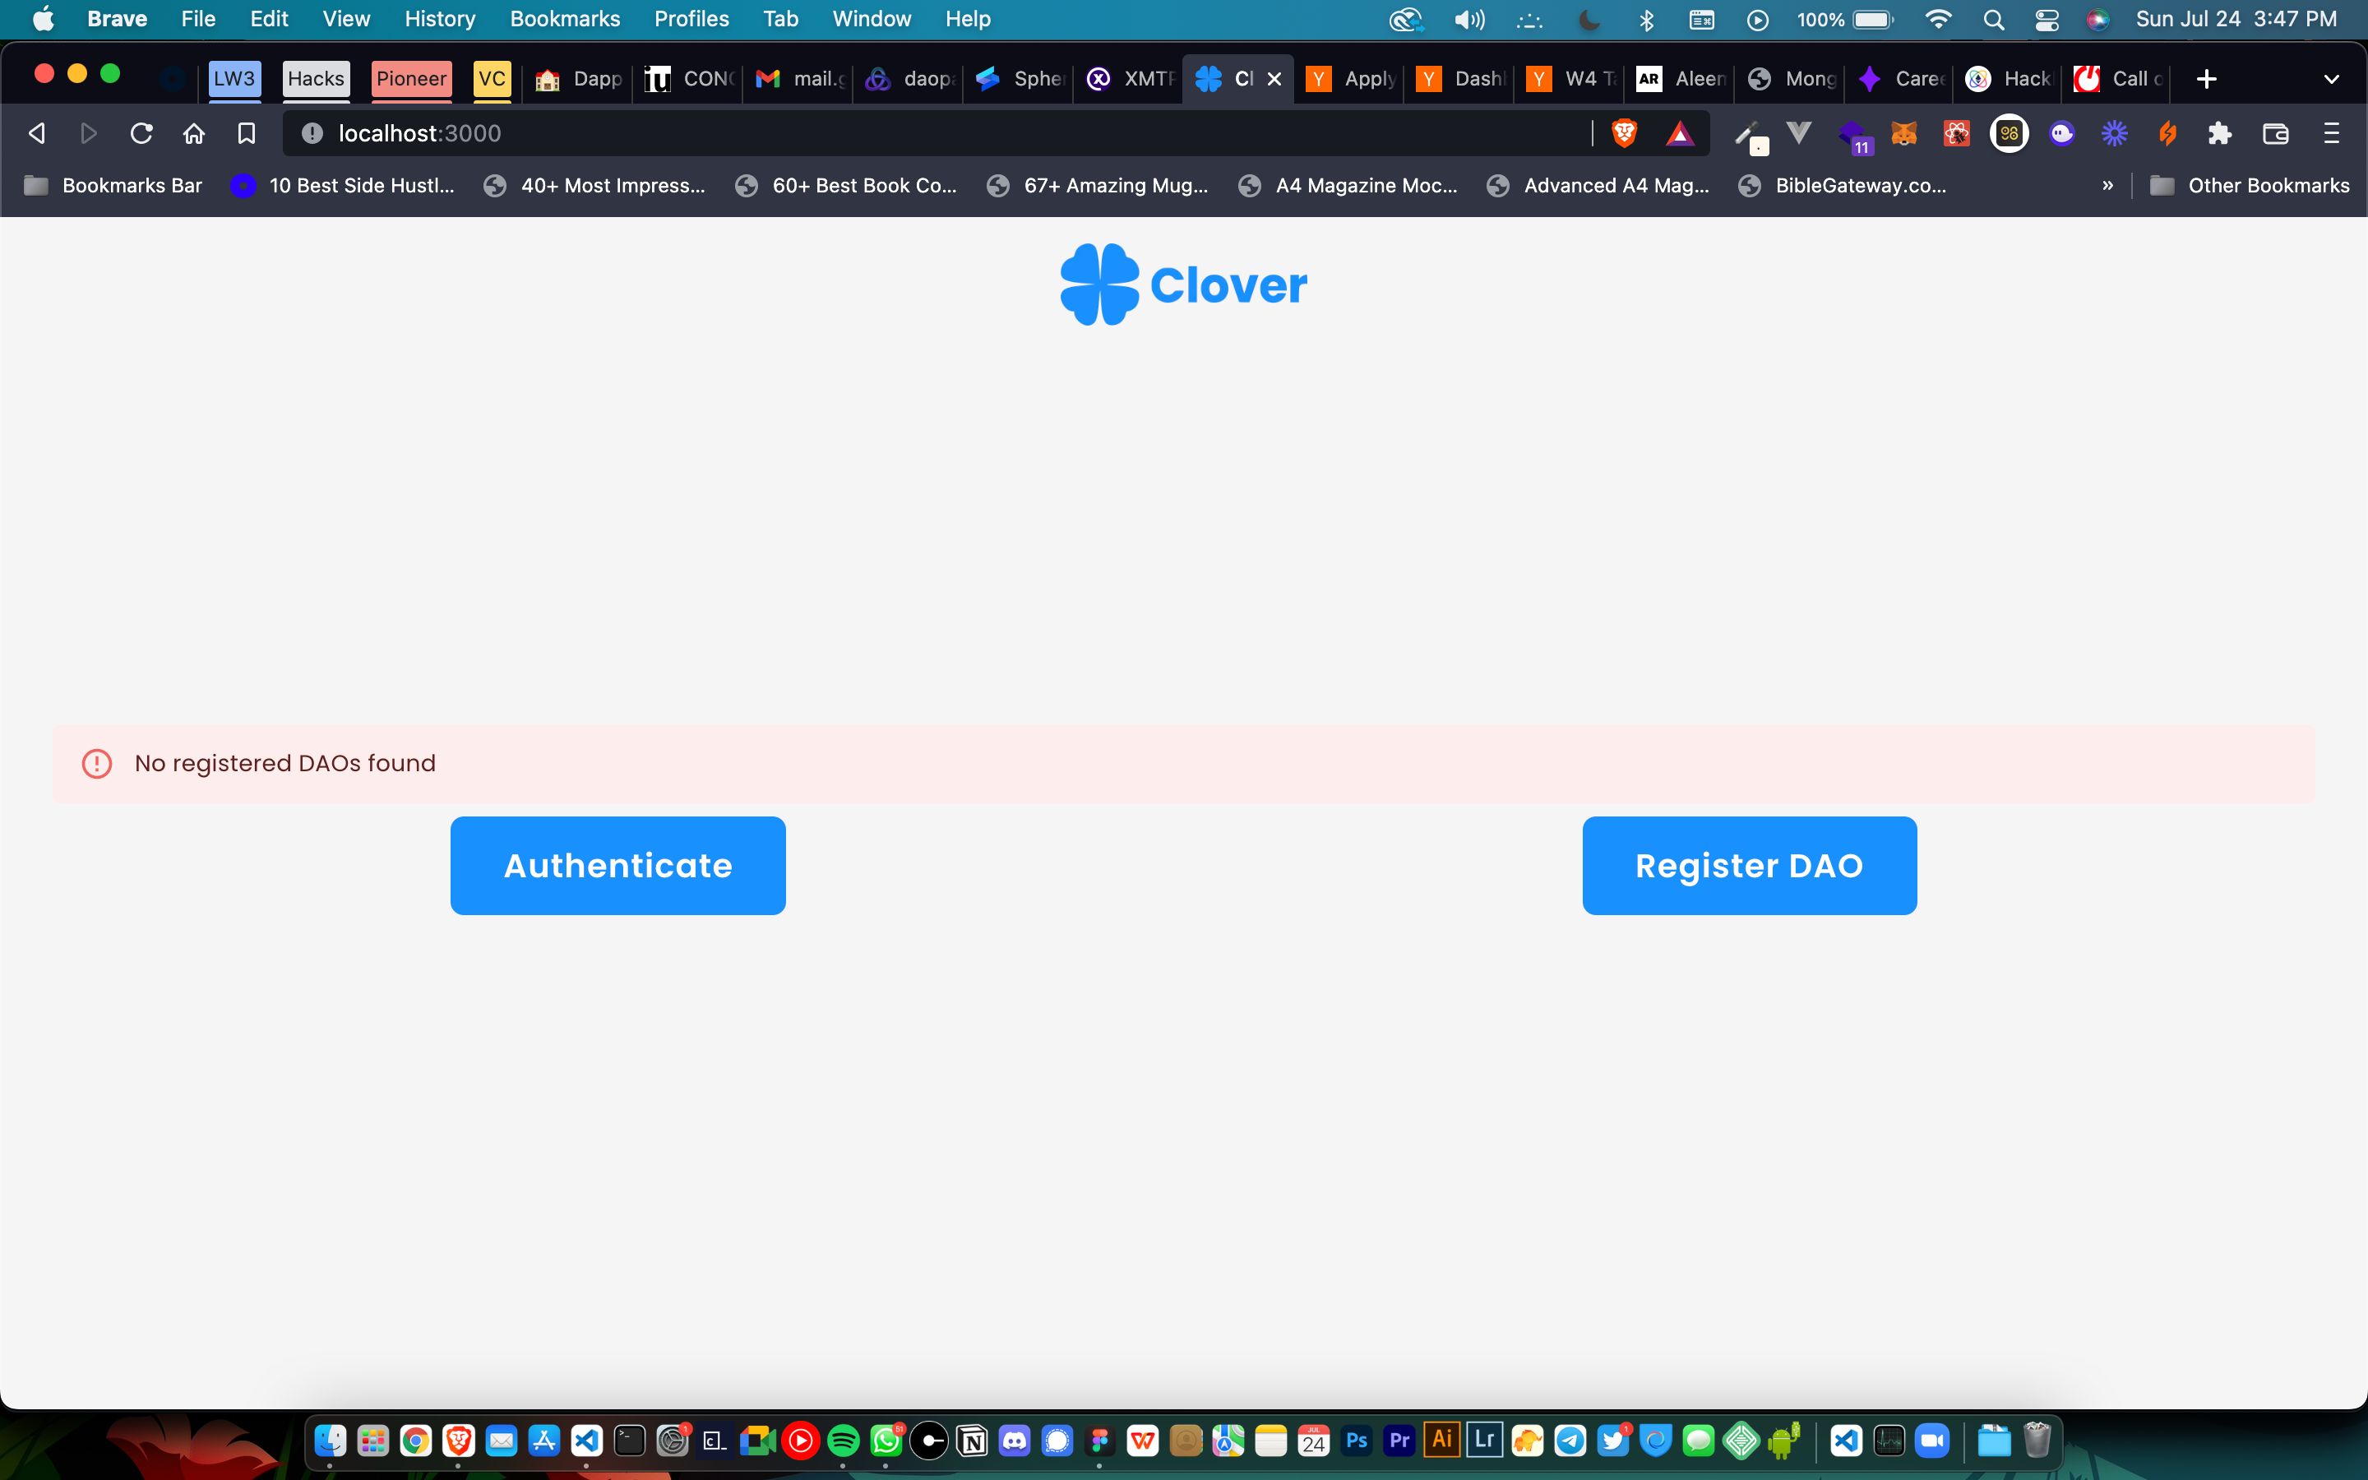Open the browser home page icon
This screenshot has width=2368, height=1480.
[x=194, y=133]
